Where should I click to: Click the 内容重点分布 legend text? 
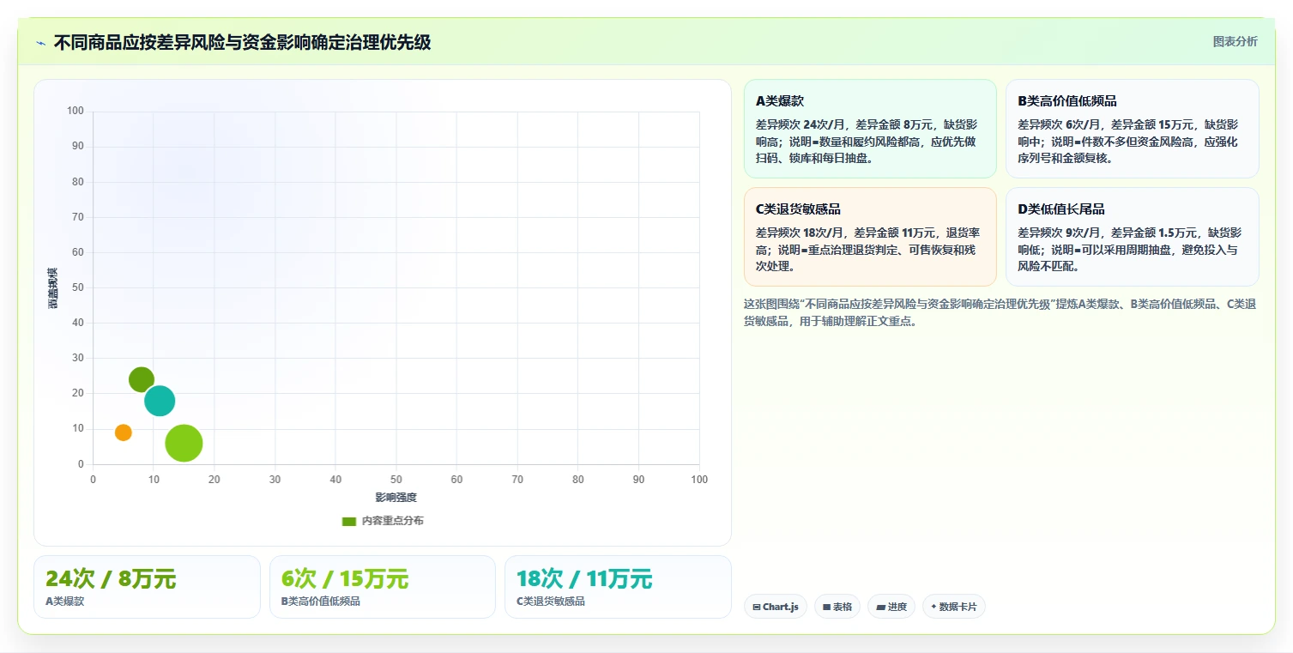(392, 521)
